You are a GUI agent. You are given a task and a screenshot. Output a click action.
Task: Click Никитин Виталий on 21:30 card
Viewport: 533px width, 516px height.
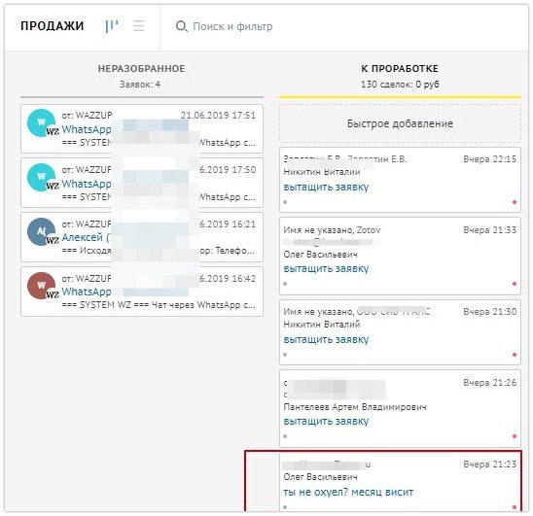click(x=322, y=325)
